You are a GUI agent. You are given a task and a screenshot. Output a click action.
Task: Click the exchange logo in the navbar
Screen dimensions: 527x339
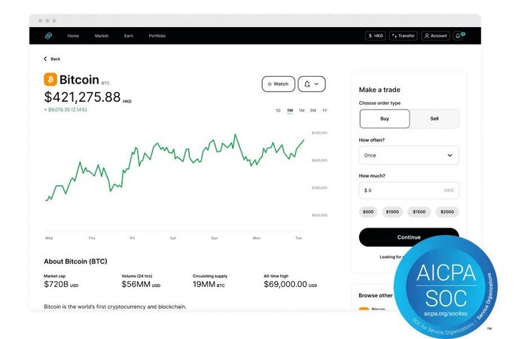[x=48, y=35]
